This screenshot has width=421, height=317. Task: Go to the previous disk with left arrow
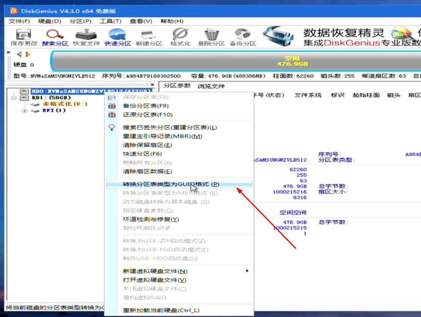(x=19, y=54)
